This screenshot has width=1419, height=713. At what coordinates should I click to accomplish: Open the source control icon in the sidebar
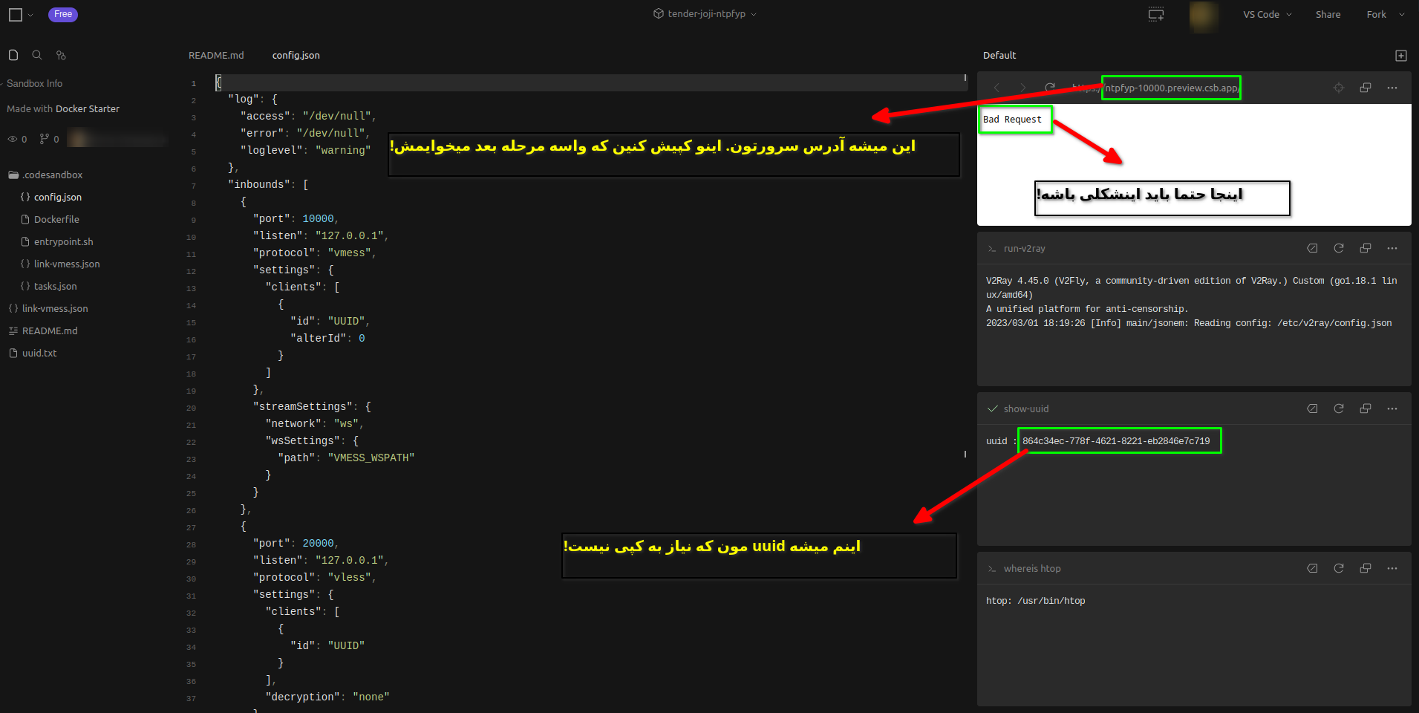[61, 55]
